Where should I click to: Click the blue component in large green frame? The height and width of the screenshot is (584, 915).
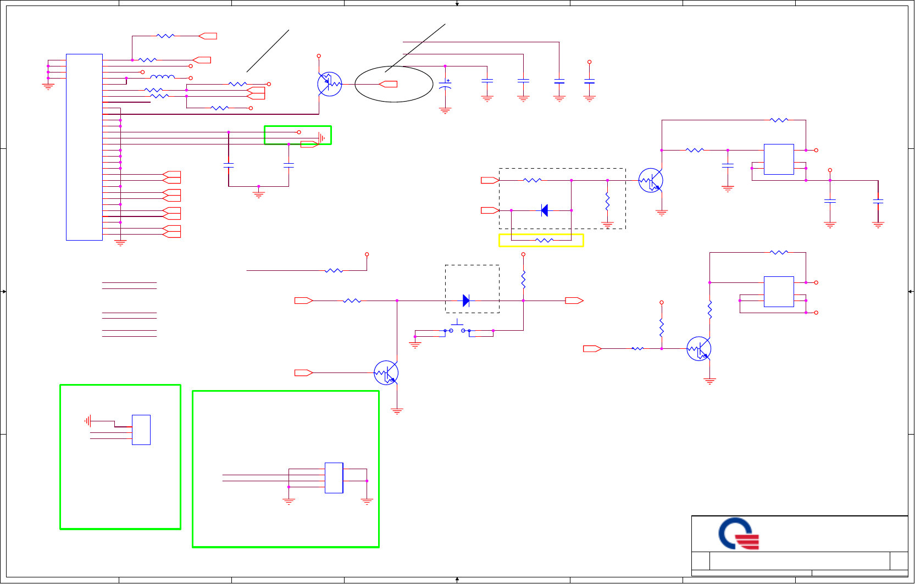pyautogui.click(x=334, y=478)
